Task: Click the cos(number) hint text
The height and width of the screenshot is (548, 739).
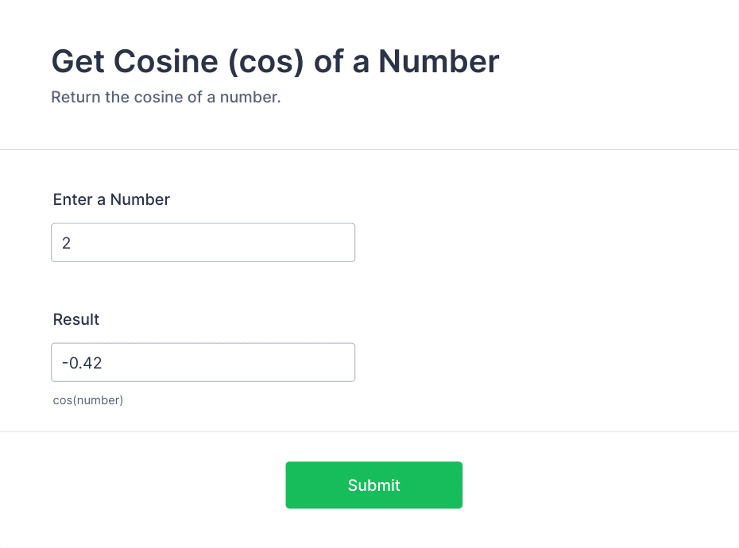Action: click(x=88, y=400)
